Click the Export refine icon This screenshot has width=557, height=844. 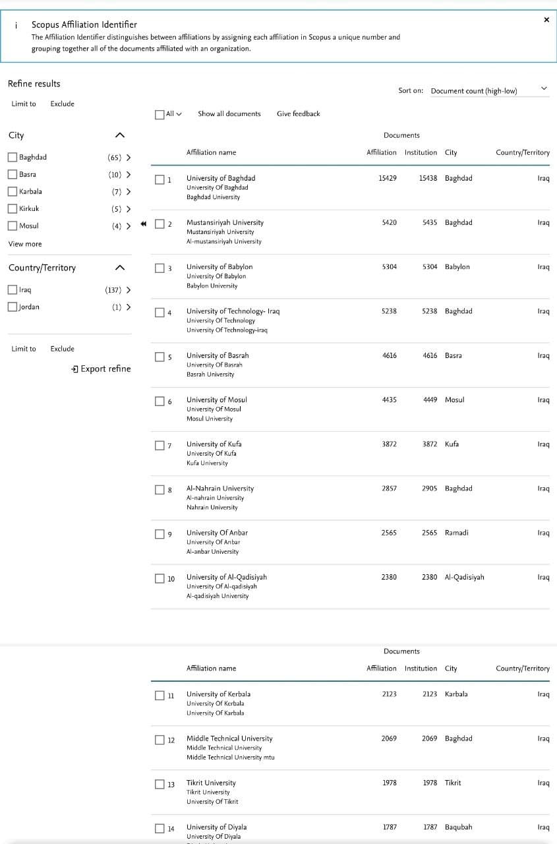[x=75, y=369]
